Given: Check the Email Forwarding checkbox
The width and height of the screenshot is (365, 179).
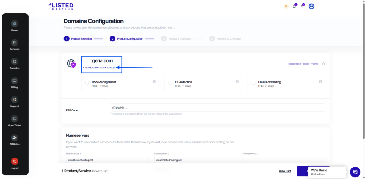Looking at the screenshot, I should pyautogui.click(x=253, y=83).
